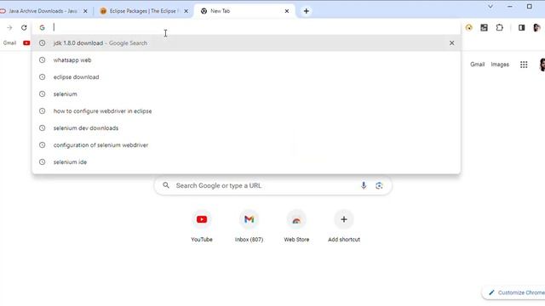
Task: Open the yellow circular extension icon
Action: [x=469, y=27]
